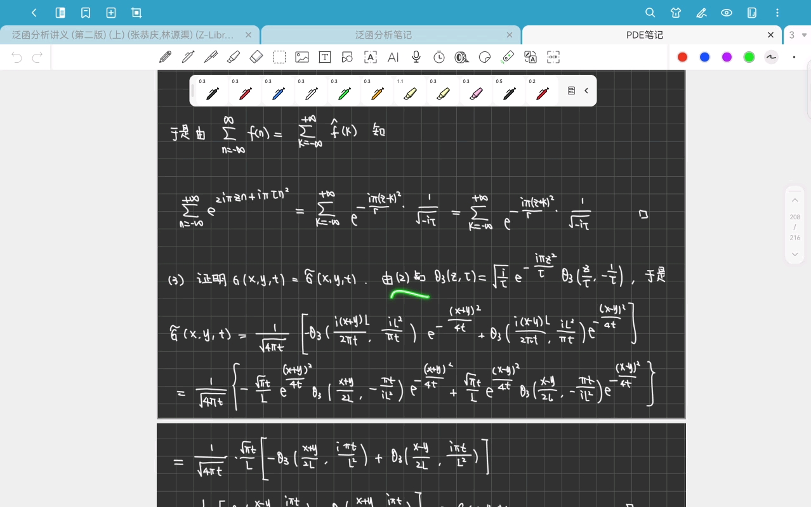Switch to the 泛函分析讲义 (第二版) tab

[123, 35]
